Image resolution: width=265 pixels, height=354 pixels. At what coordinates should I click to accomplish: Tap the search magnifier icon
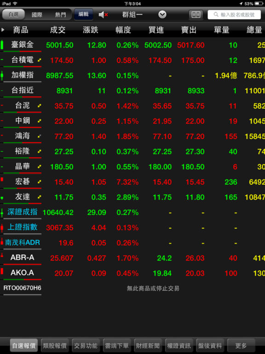[x=216, y=15]
